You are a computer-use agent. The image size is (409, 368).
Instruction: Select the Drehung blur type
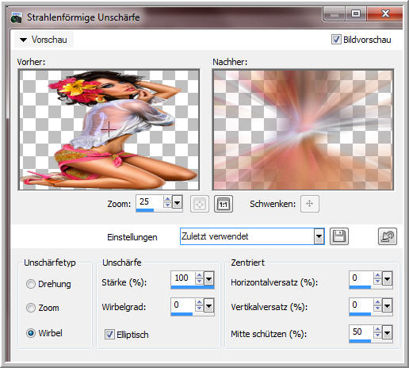(31, 284)
